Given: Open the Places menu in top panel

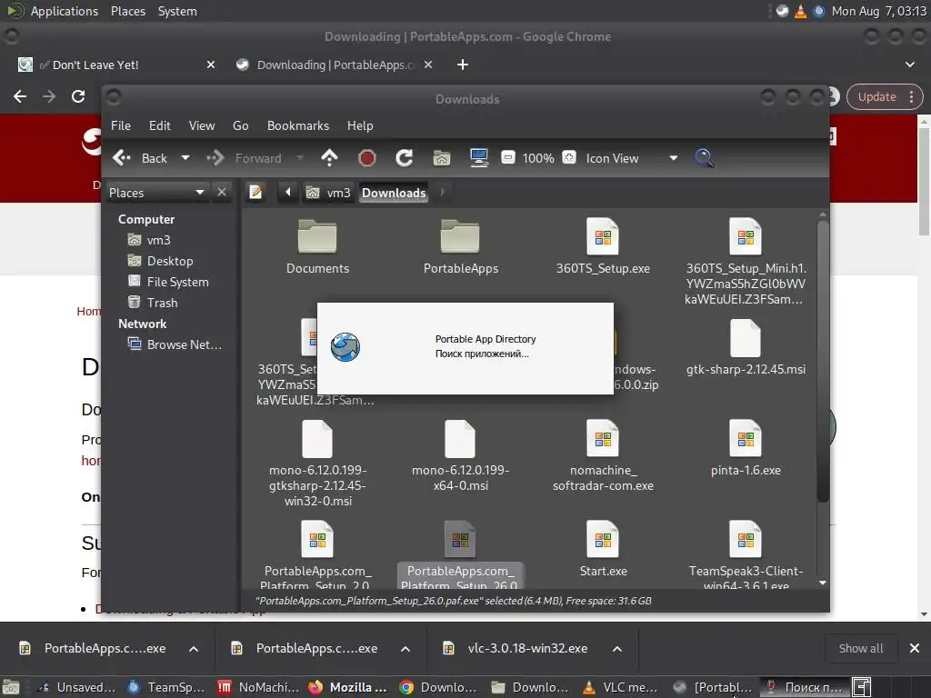Looking at the screenshot, I should tap(127, 11).
